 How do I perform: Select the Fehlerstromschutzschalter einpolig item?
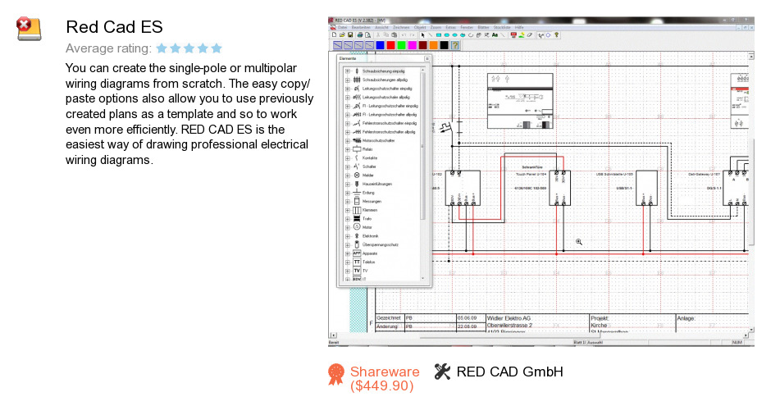(x=390, y=123)
